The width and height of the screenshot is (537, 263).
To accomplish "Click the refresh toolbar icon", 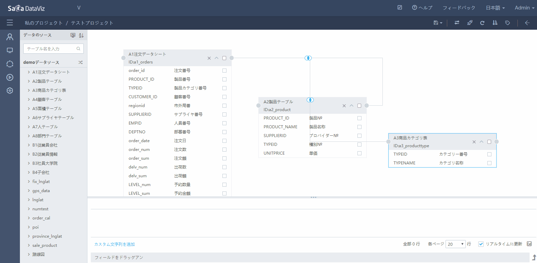I will point(482,23).
